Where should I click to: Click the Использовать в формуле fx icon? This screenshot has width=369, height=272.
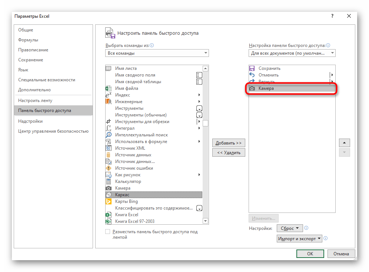(108, 142)
